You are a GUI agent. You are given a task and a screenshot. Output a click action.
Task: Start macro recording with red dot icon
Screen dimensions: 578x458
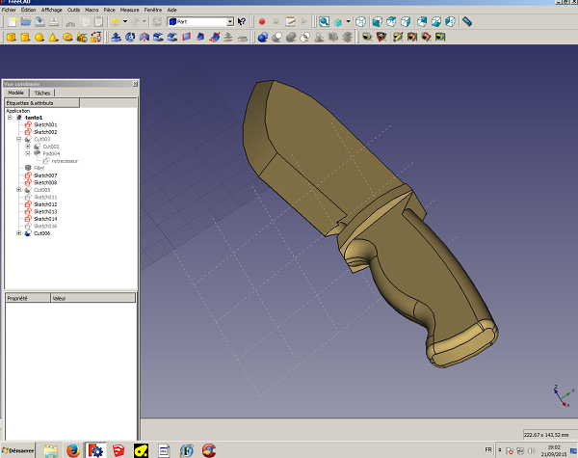coord(262,22)
